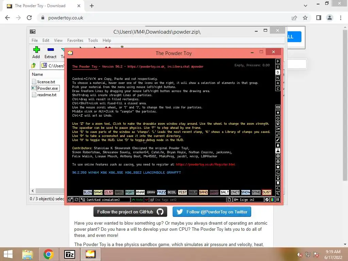This screenshot has height=261, width=348.
Task: Open 7-Zip View menu
Action: coord(58,40)
